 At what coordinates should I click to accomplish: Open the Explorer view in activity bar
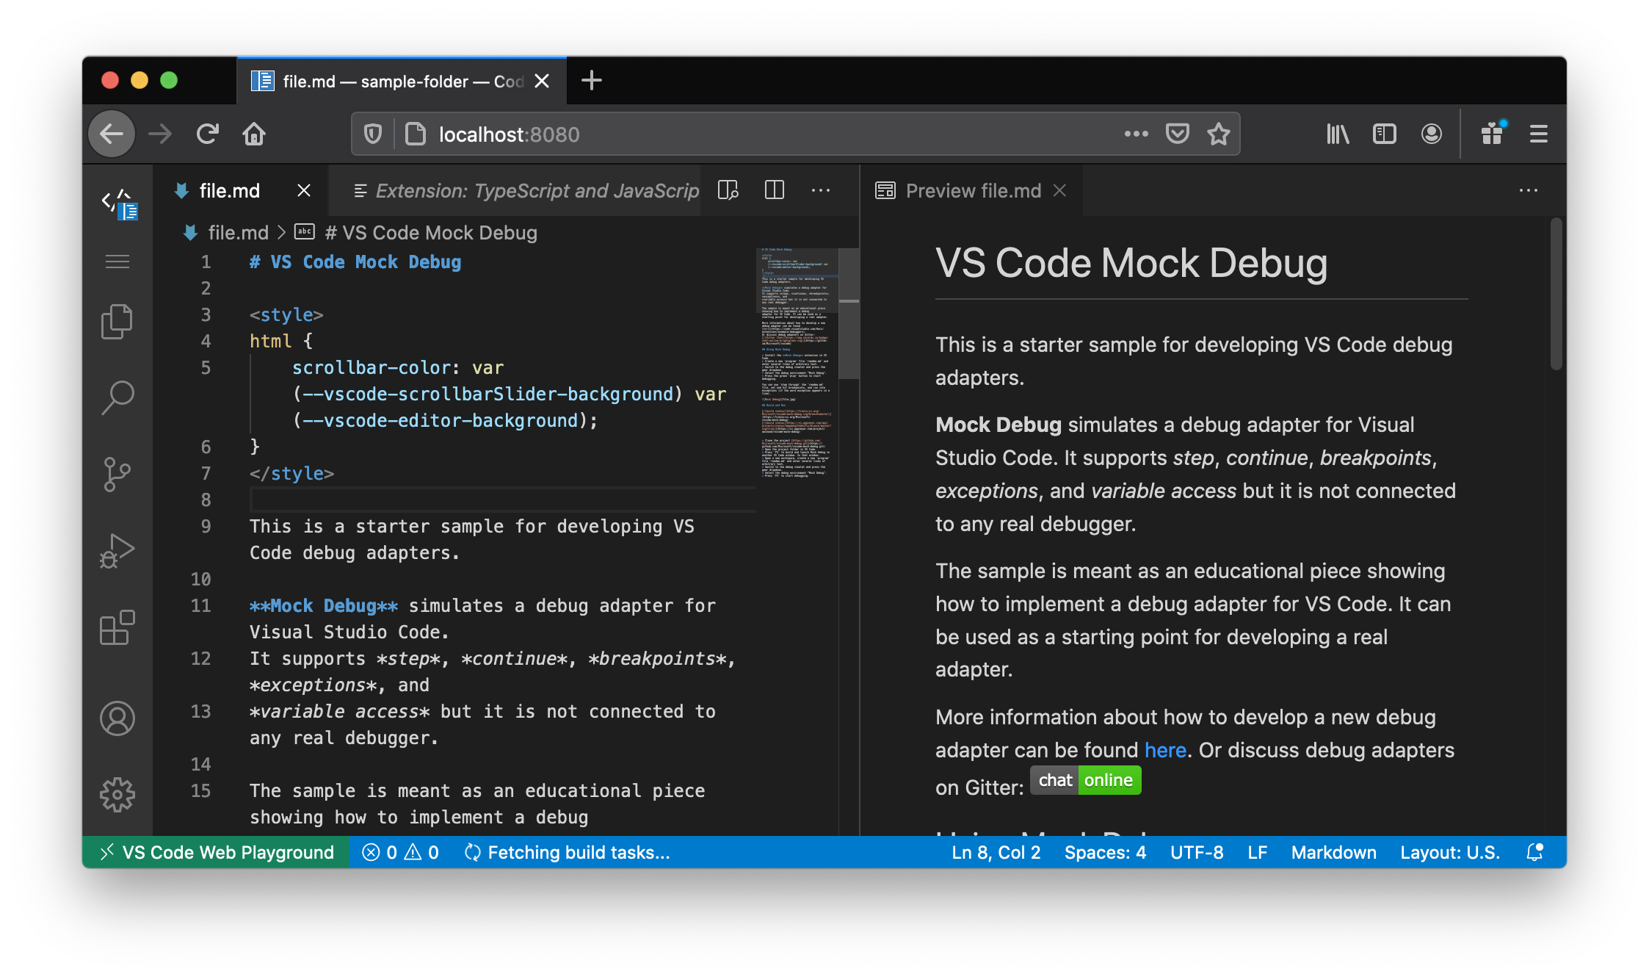point(117,321)
